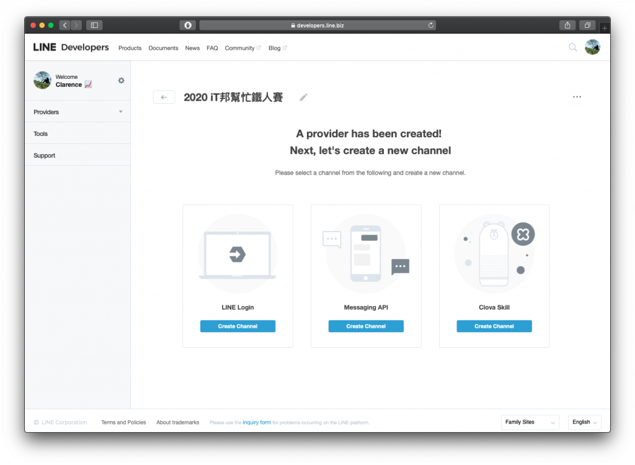Create a Messaging API channel
The height and width of the screenshot is (465, 635).
366,326
